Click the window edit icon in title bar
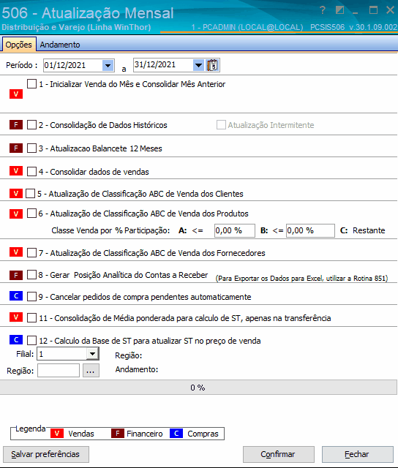 tap(339, 10)
